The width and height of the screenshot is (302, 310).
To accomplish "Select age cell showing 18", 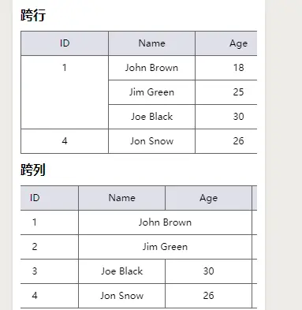I will (226, 68).
